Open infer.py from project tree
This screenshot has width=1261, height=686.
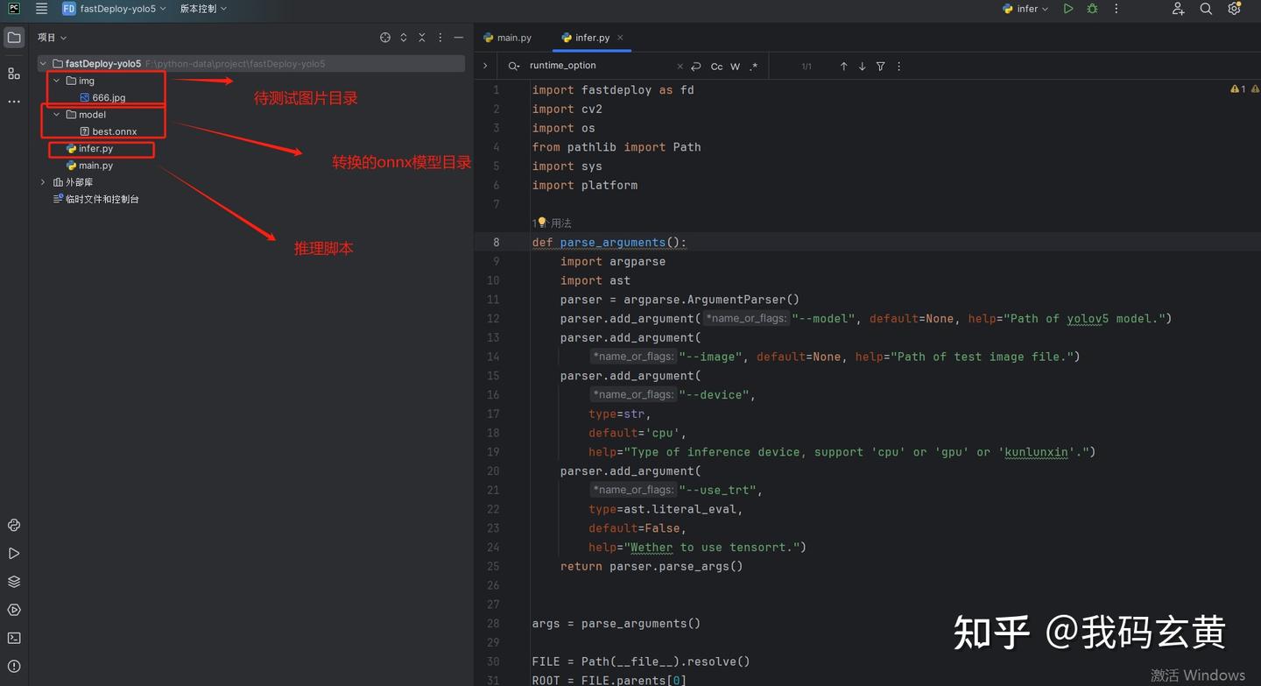[x=89, y=149]
